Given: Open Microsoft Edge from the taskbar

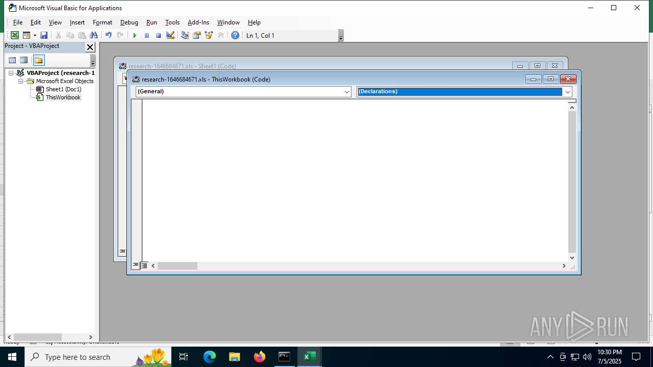Looking at the screenshot, I should 210,357.
